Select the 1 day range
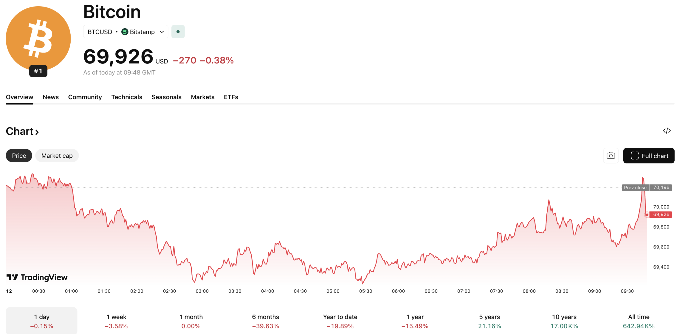677x334 pixels. [x=42, y=321]
